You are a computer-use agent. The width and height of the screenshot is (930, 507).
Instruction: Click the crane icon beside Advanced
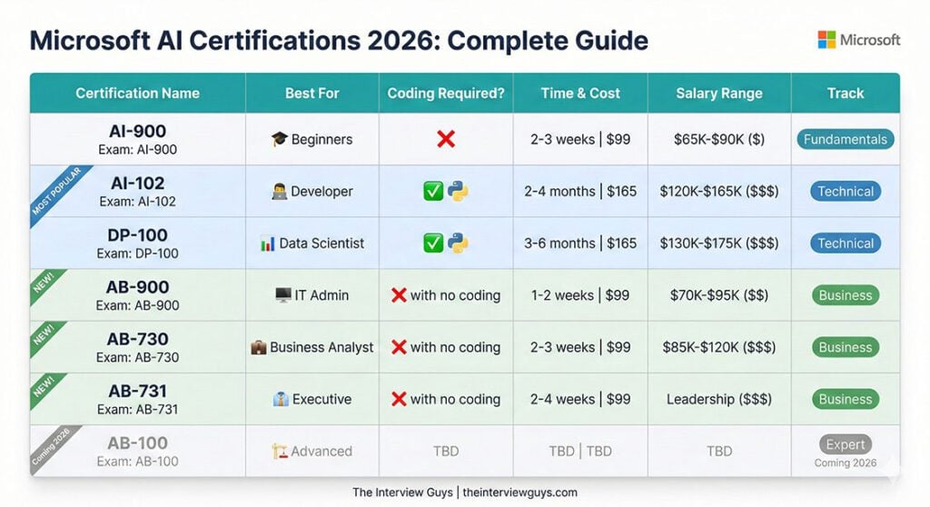click(x=280, y=451)
